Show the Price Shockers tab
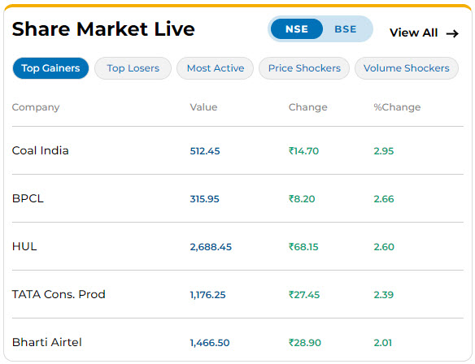This screenshot has width=475, height=364. 304,68
